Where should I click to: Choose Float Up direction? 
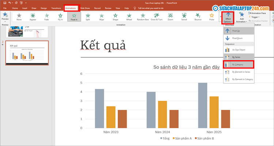pos(239,31)
